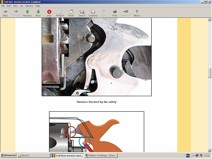
Task: Click the 15:06 tray clock
Action: (206, 155)
